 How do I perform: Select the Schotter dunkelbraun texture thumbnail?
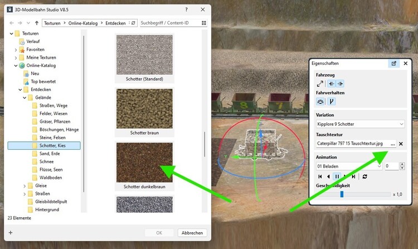pyautogui.click(x=144, y=162)
